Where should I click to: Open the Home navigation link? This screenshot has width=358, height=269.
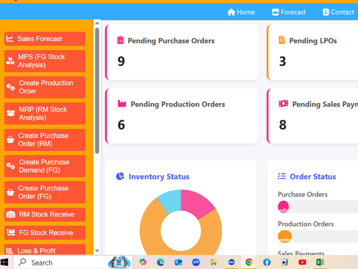[241, 12]
